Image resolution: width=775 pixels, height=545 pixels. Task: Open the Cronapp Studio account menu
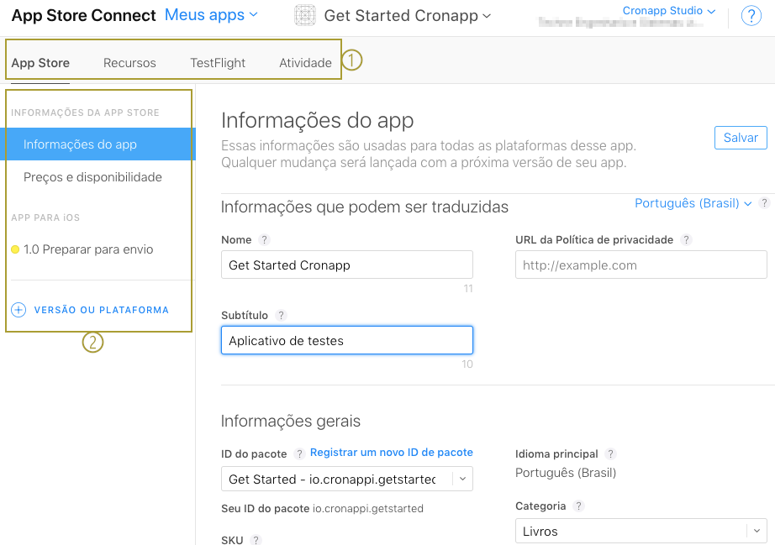(x=669, y=11)
